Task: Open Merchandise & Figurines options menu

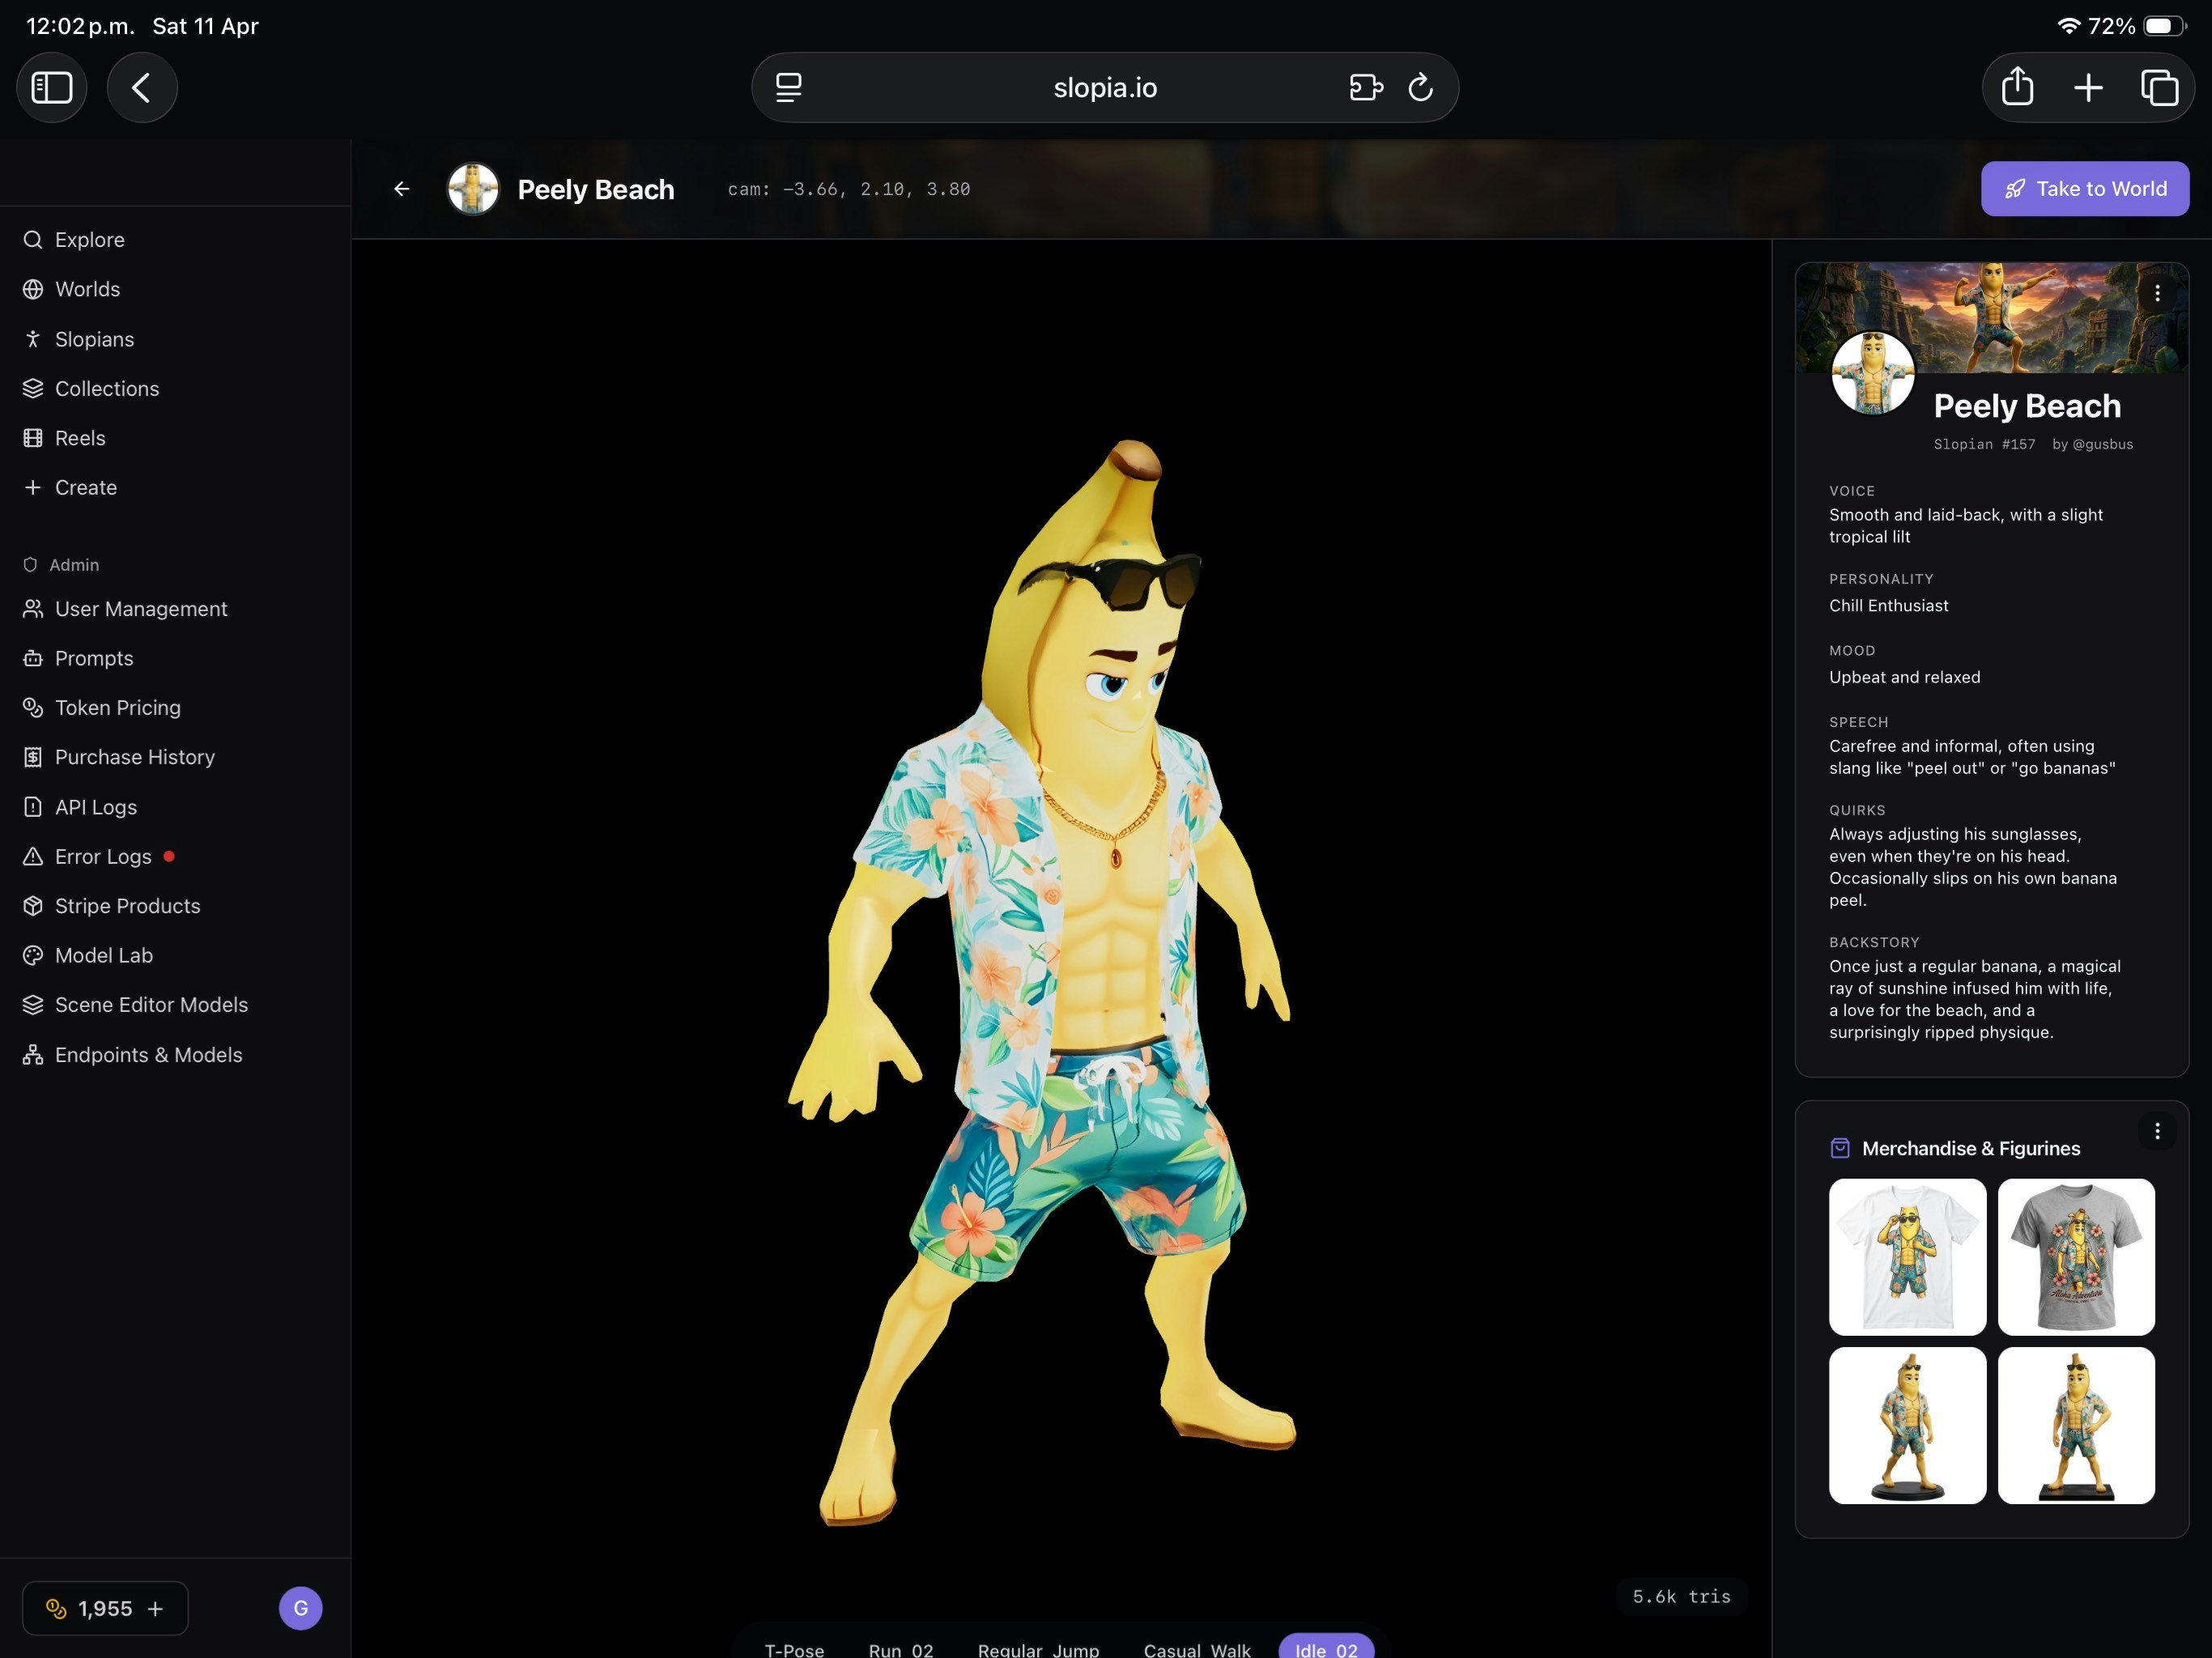Action: point(2157,1131)
